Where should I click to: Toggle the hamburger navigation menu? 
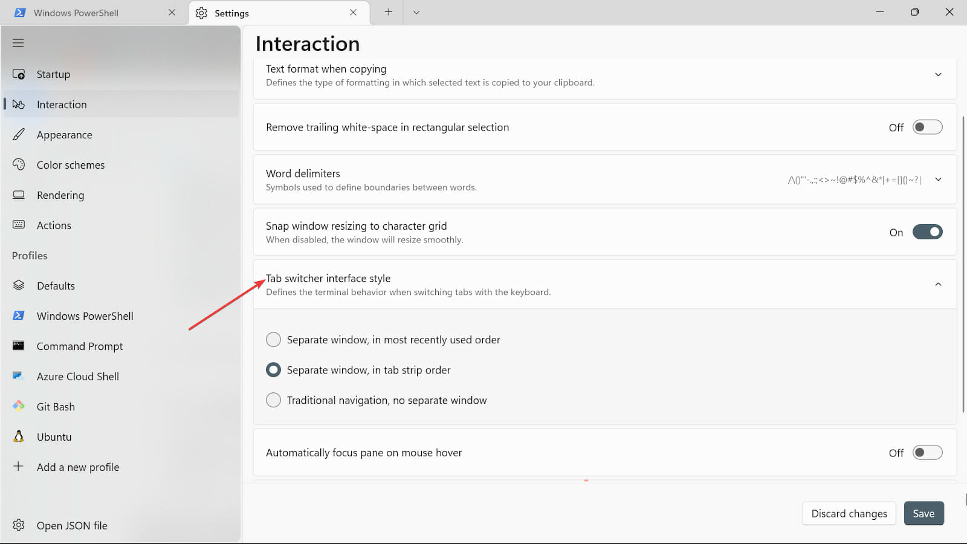click(x=18, y=43)
